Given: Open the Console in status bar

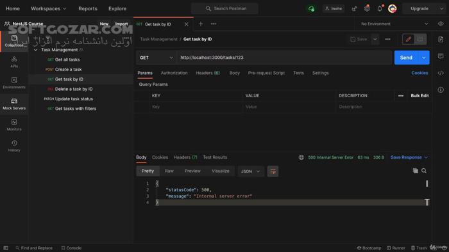Looking at the screenshot, I should 71,248.
